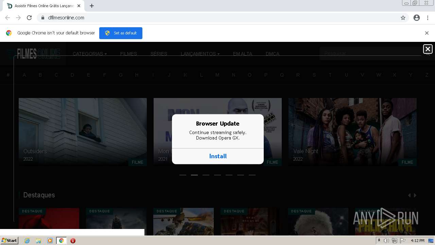This screenshot has height=245, width=435.
Task: Open volume control in tray
Action: click(x=386, y=241)
